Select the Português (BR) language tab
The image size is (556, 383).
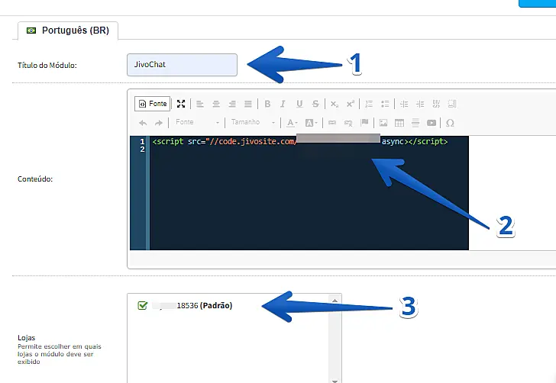coord(66,31)
